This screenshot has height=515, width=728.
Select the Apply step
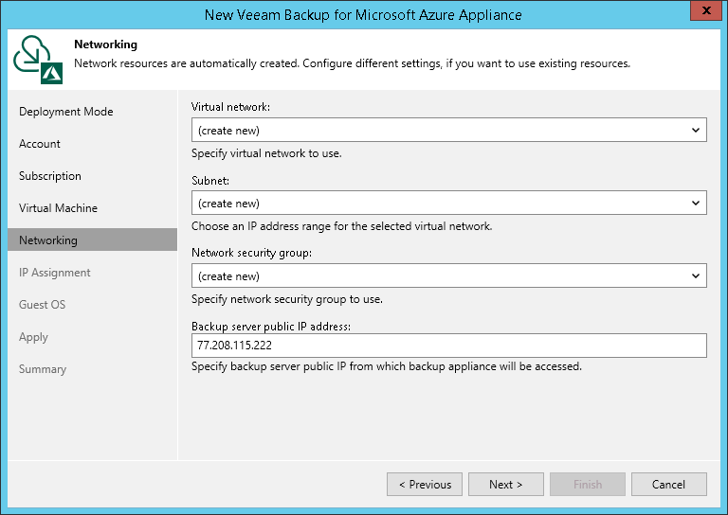pos(33,337)
